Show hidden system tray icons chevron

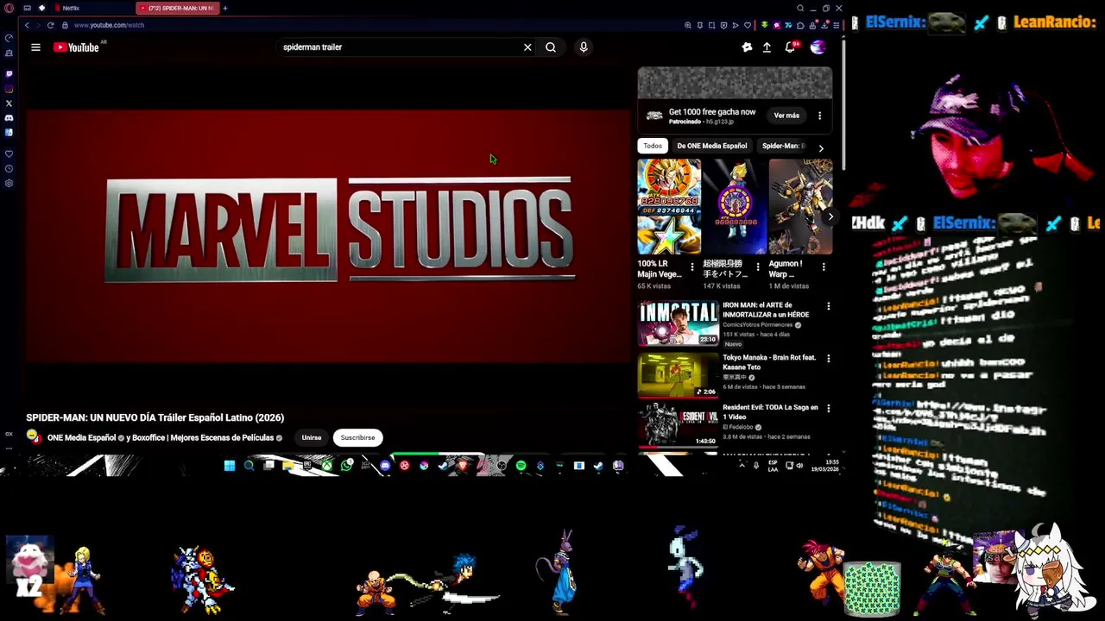(742, 466)
